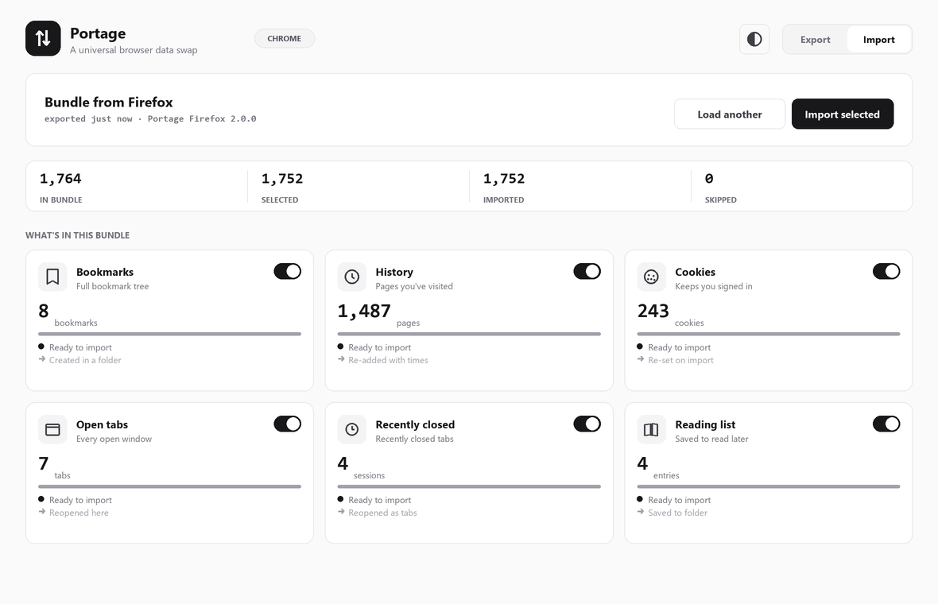The width and height of the screenshot is (938, 604).
Task: Click the Portage swap arrows logo
Action: point(43,38)
